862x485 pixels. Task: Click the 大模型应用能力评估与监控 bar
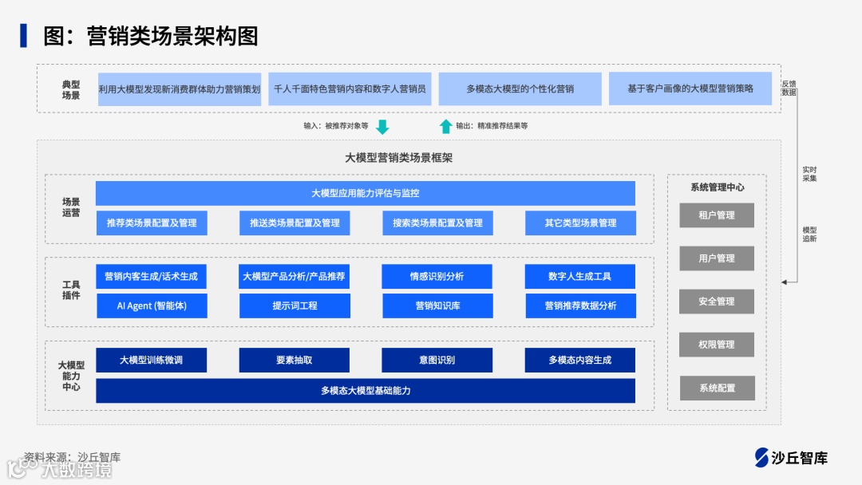(366, 193)
